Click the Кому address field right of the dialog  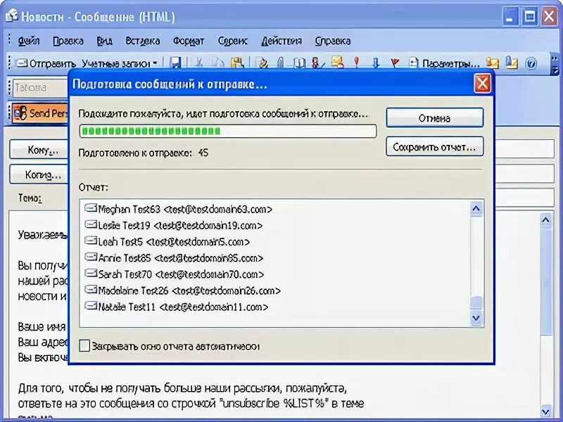[525, 149]
